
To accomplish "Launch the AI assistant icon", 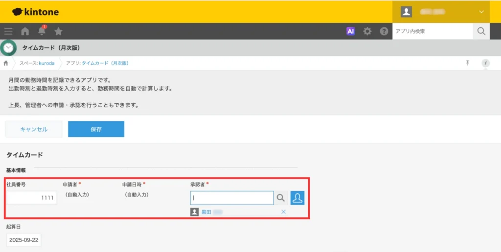I will coord(350,31).
